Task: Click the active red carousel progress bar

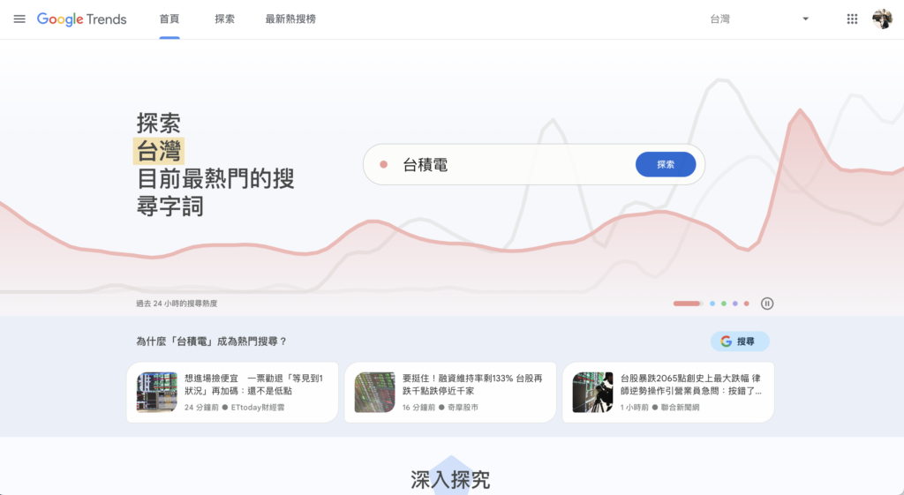Action: click(x=687, y=304)
